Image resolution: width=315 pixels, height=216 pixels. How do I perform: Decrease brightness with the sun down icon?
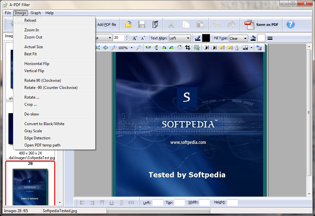pyautogui.click(x=230, y=48)
